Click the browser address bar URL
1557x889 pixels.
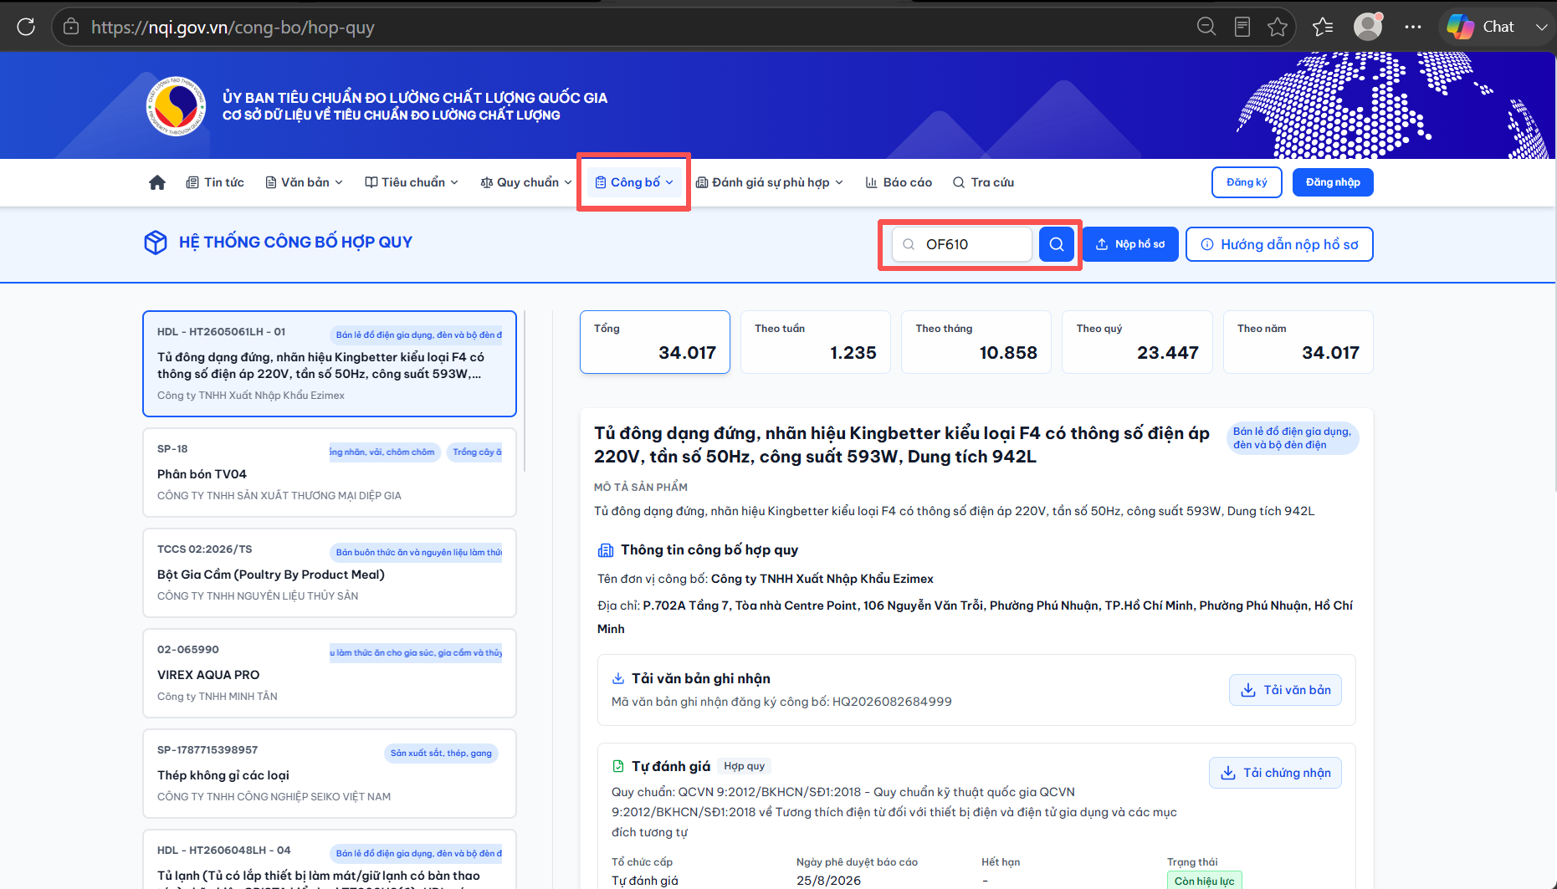[233, 27]
